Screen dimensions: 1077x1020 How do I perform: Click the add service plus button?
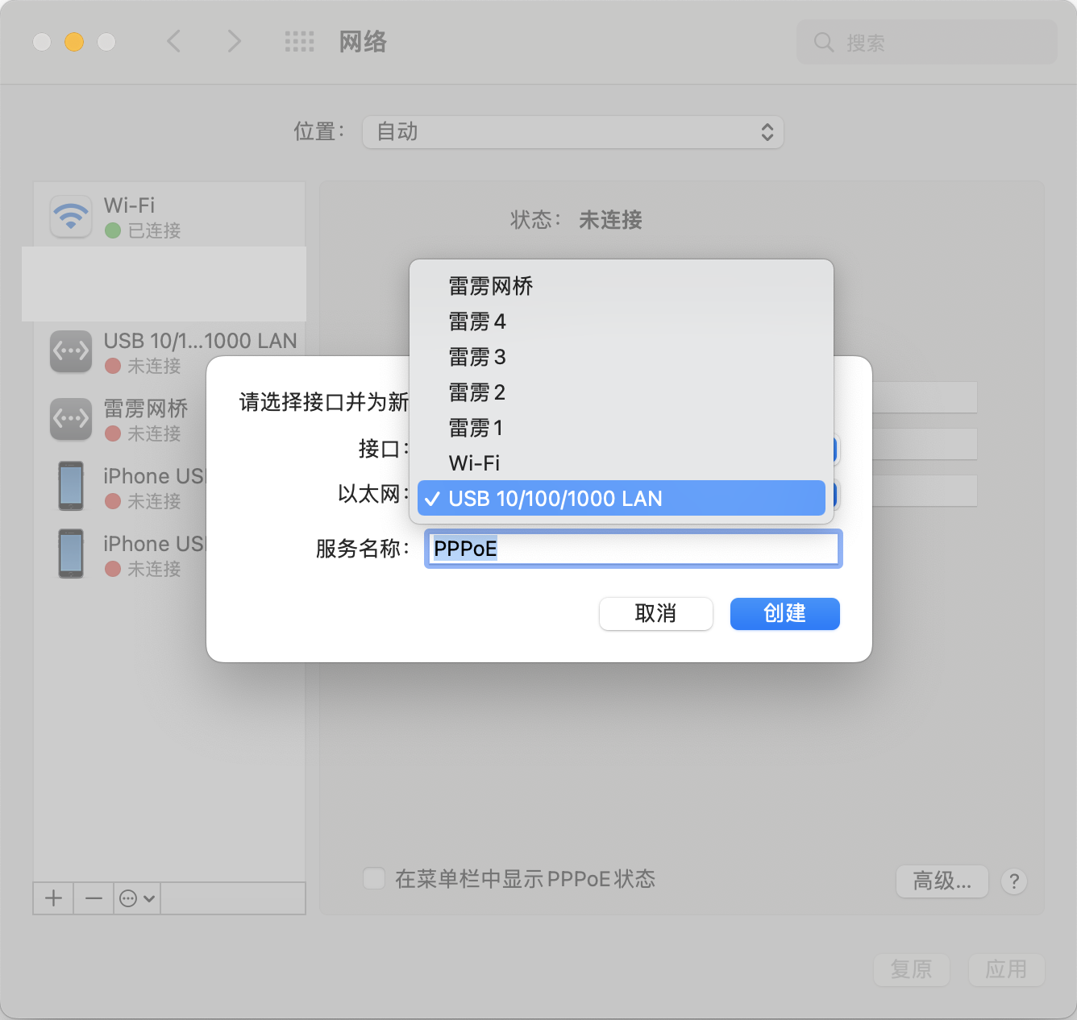point(53,898)
